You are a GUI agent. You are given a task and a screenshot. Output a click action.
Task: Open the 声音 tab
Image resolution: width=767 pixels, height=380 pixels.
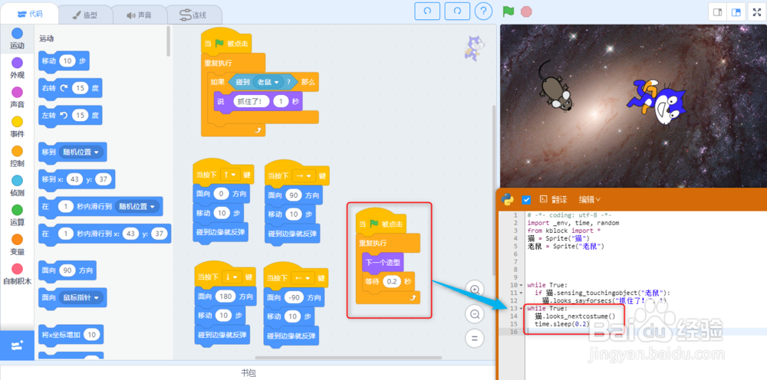tap(139, 15)
